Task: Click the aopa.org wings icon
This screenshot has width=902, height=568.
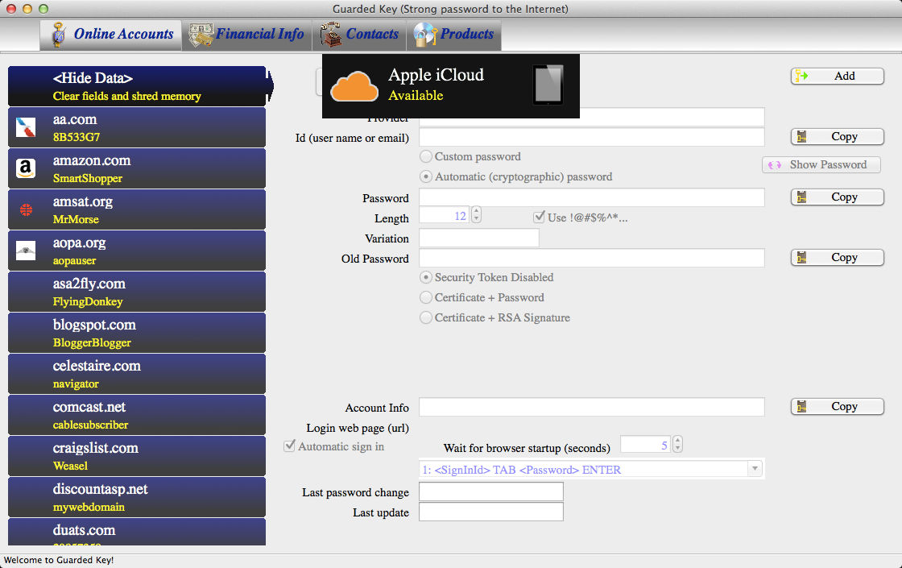Action: [26, 251]
